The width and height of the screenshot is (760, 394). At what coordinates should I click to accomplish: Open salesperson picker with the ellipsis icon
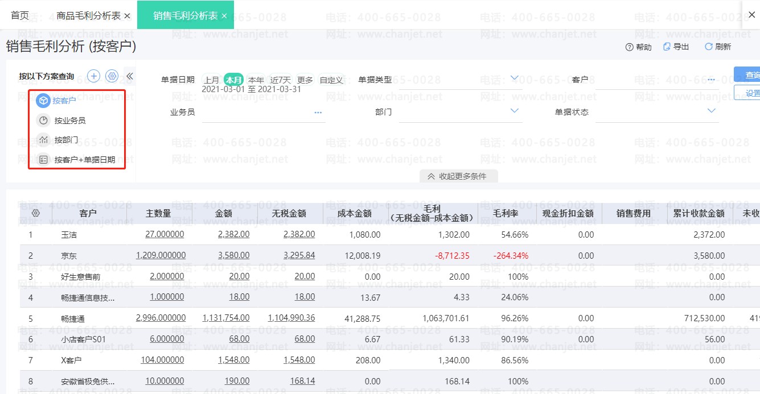pyautogui.click(x=318, y=113)
